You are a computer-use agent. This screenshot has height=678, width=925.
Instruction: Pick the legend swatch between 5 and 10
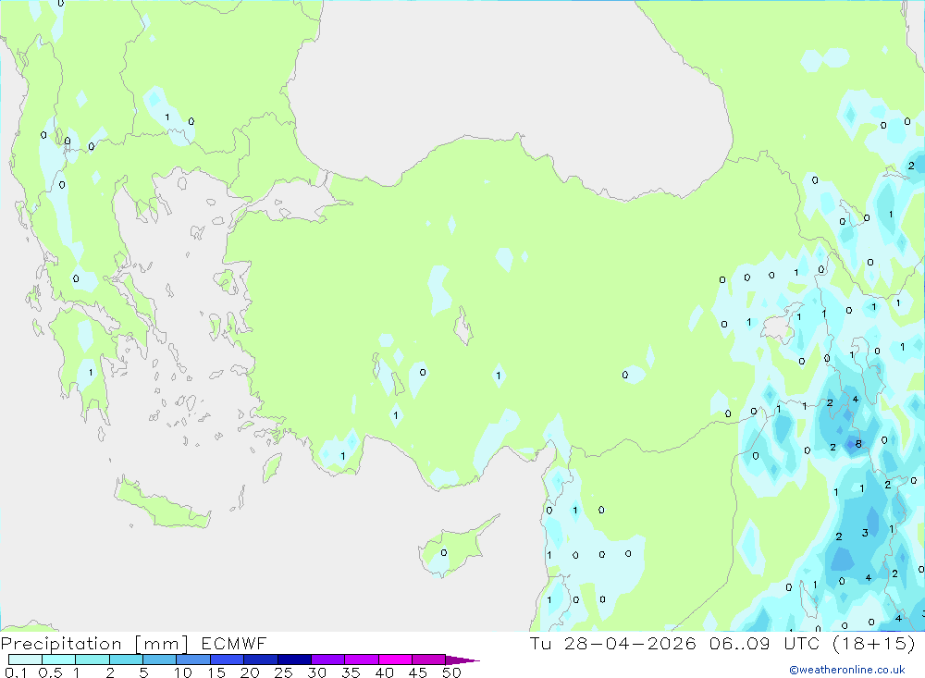(159, 660)
